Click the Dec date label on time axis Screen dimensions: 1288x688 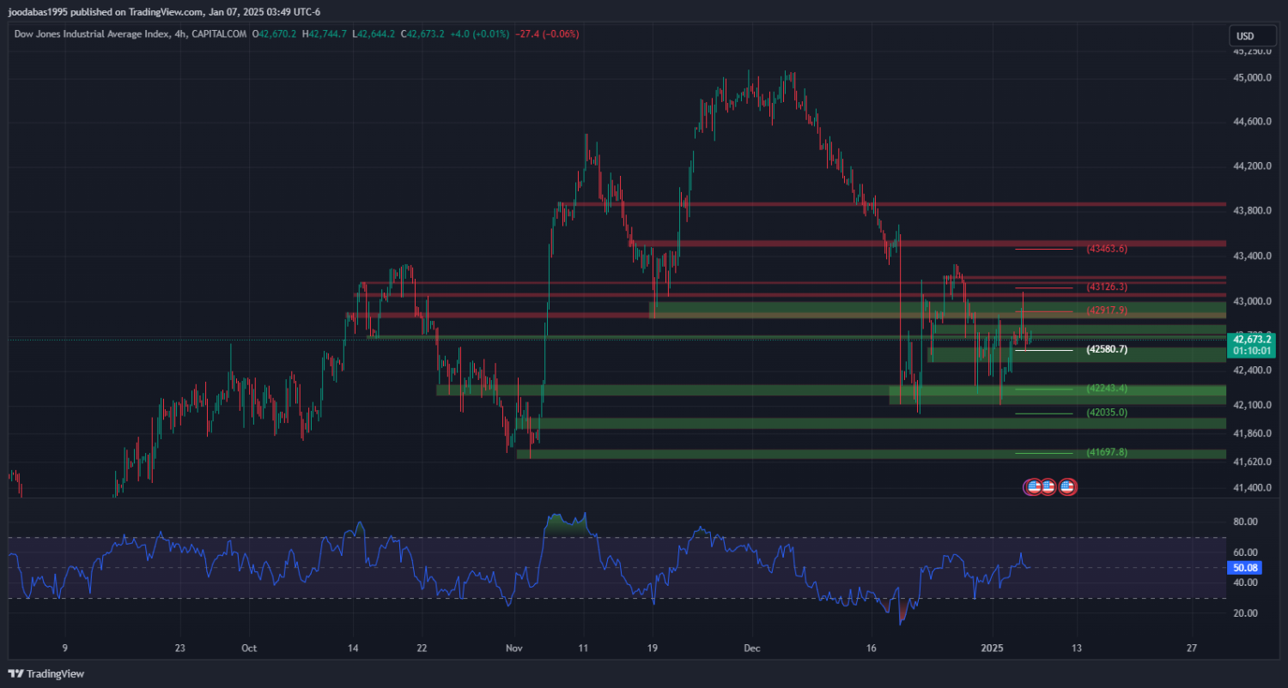(751, 648)
